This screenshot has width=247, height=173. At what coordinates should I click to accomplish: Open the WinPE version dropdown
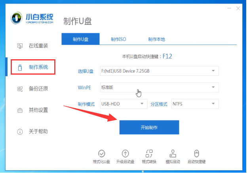tap(159, 87)
